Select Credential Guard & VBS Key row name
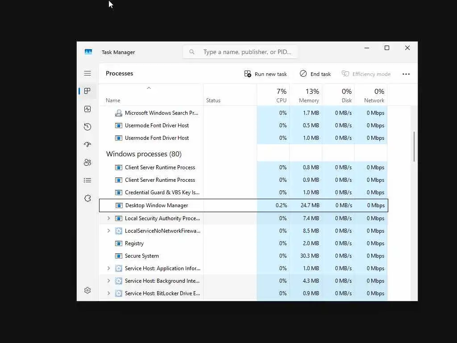This screenshot has width=457, height=343. click(x=162, y=192)
